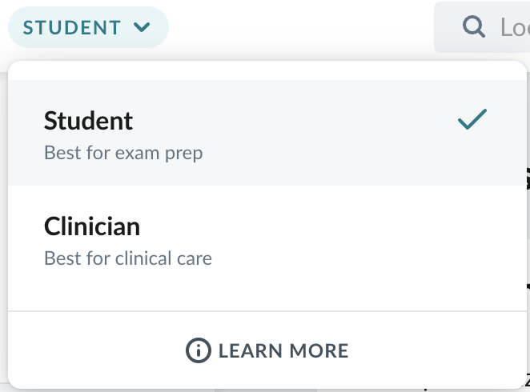
Task: Click the LEARN MORE link text
Action: click(x=283, y=351)
